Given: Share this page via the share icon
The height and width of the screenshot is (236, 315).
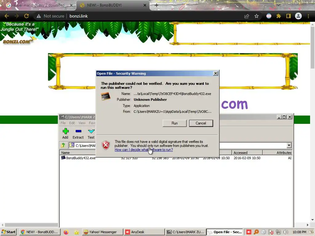Looking at the screenshot, I should tap(247, 16).
